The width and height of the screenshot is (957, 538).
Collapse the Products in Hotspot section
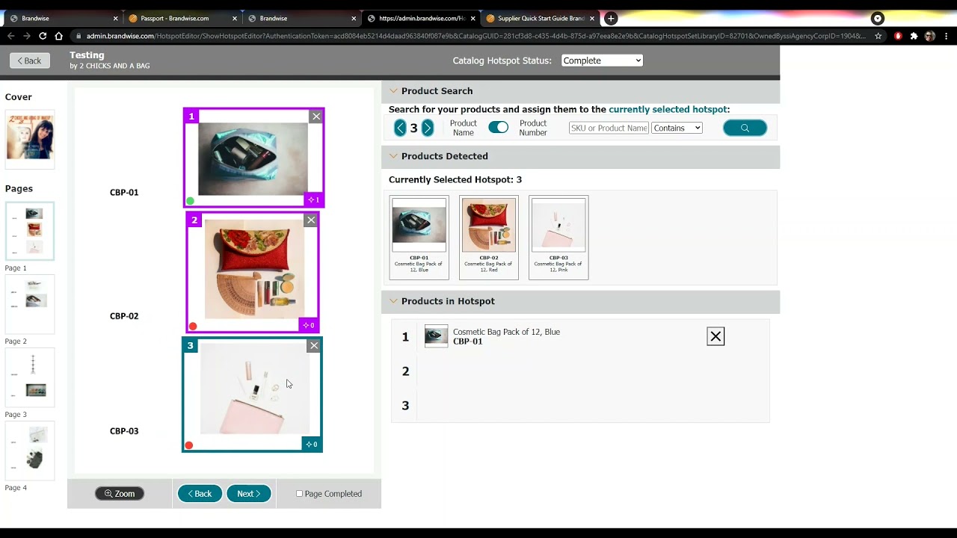pos(393,301)
